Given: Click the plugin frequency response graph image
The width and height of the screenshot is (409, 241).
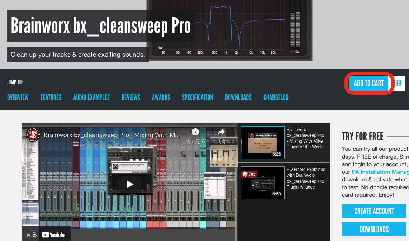Looking at the screenshot, I should coord(229,30).
